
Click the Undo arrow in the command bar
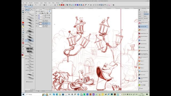pos(36,5)
